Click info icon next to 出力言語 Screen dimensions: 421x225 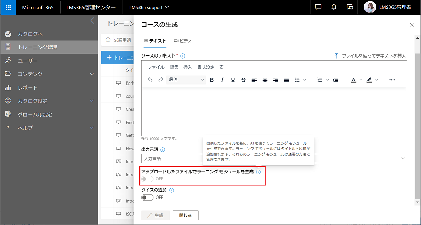click(162, 149)
